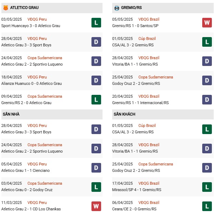This screenshot has width=214, height=215.
Task: Click the Atletico Grau team logo
Action: pyautogui.click(x=6, y=8)
